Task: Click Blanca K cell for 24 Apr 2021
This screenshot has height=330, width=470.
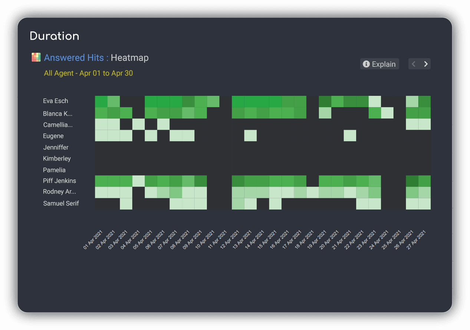Action: (387, 113)
